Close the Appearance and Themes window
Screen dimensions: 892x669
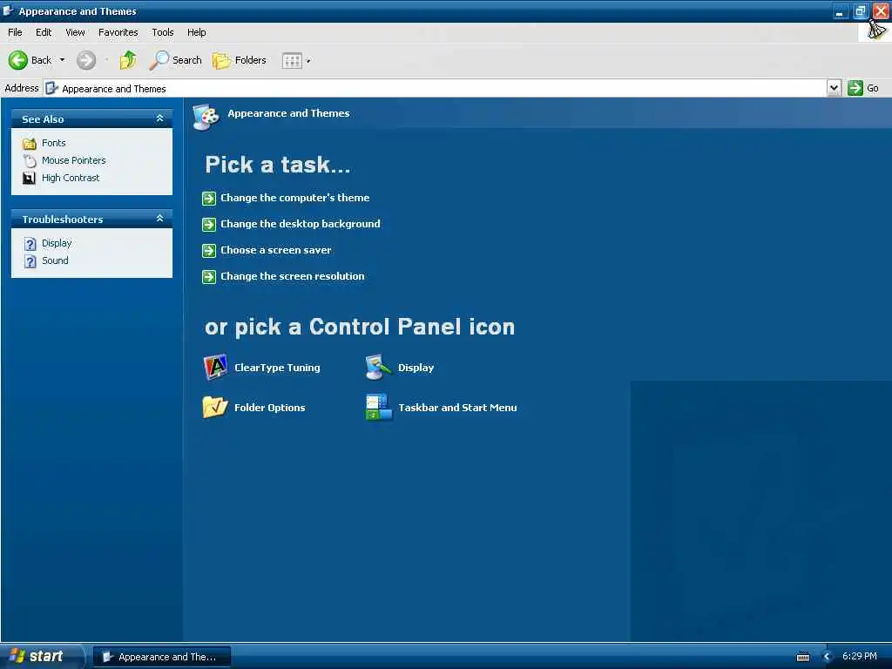click(881, 11)
